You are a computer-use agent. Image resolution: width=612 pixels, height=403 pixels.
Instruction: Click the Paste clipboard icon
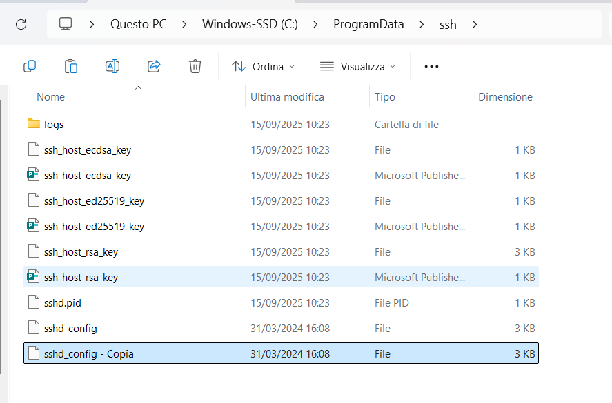(x=71, y=66)
